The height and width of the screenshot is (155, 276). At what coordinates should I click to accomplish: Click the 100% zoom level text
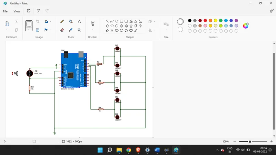pyautogui.click(x=226, y=142)
